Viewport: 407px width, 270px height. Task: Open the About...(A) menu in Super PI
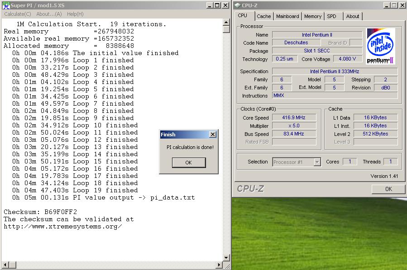point(49,14)
